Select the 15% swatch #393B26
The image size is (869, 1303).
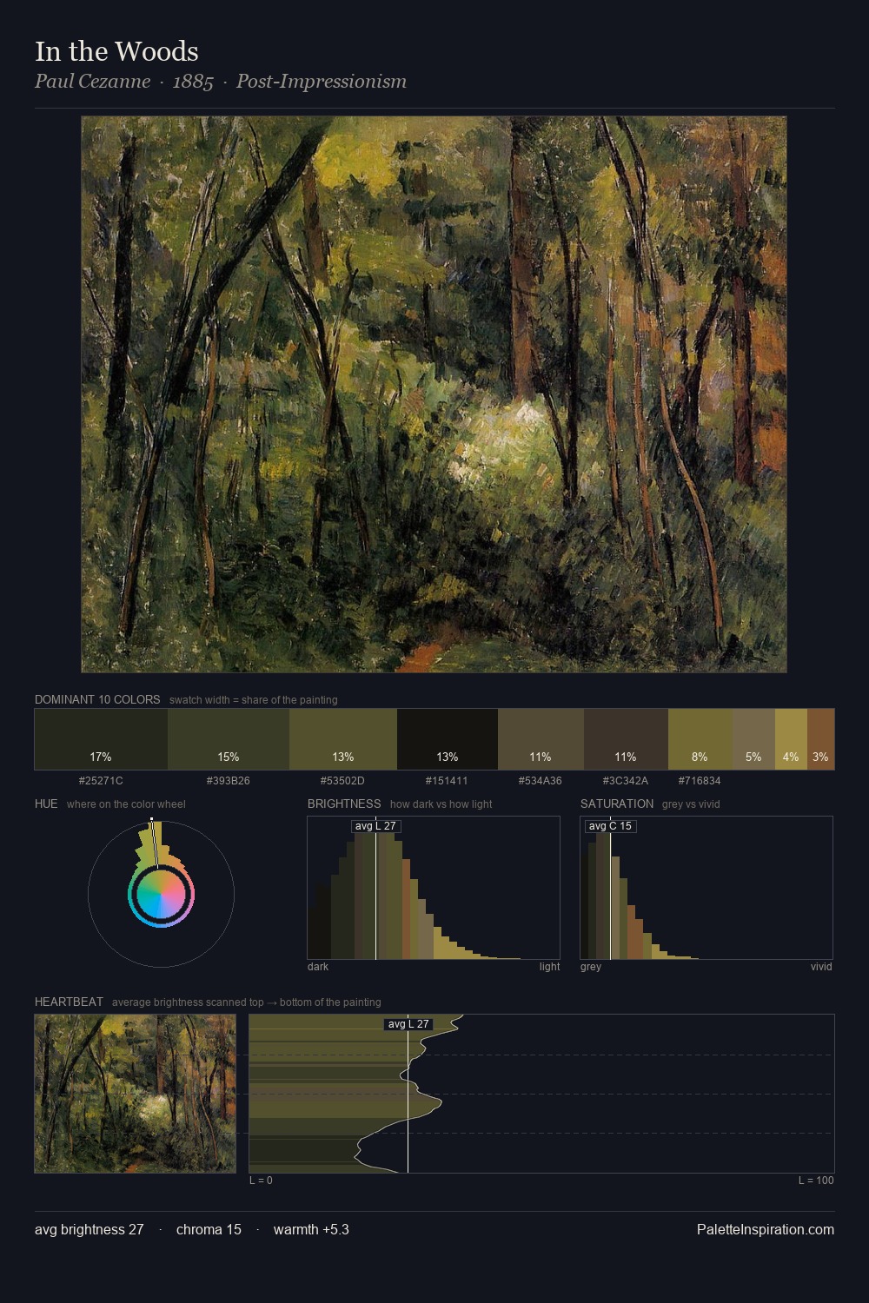(x=229, y=739)
